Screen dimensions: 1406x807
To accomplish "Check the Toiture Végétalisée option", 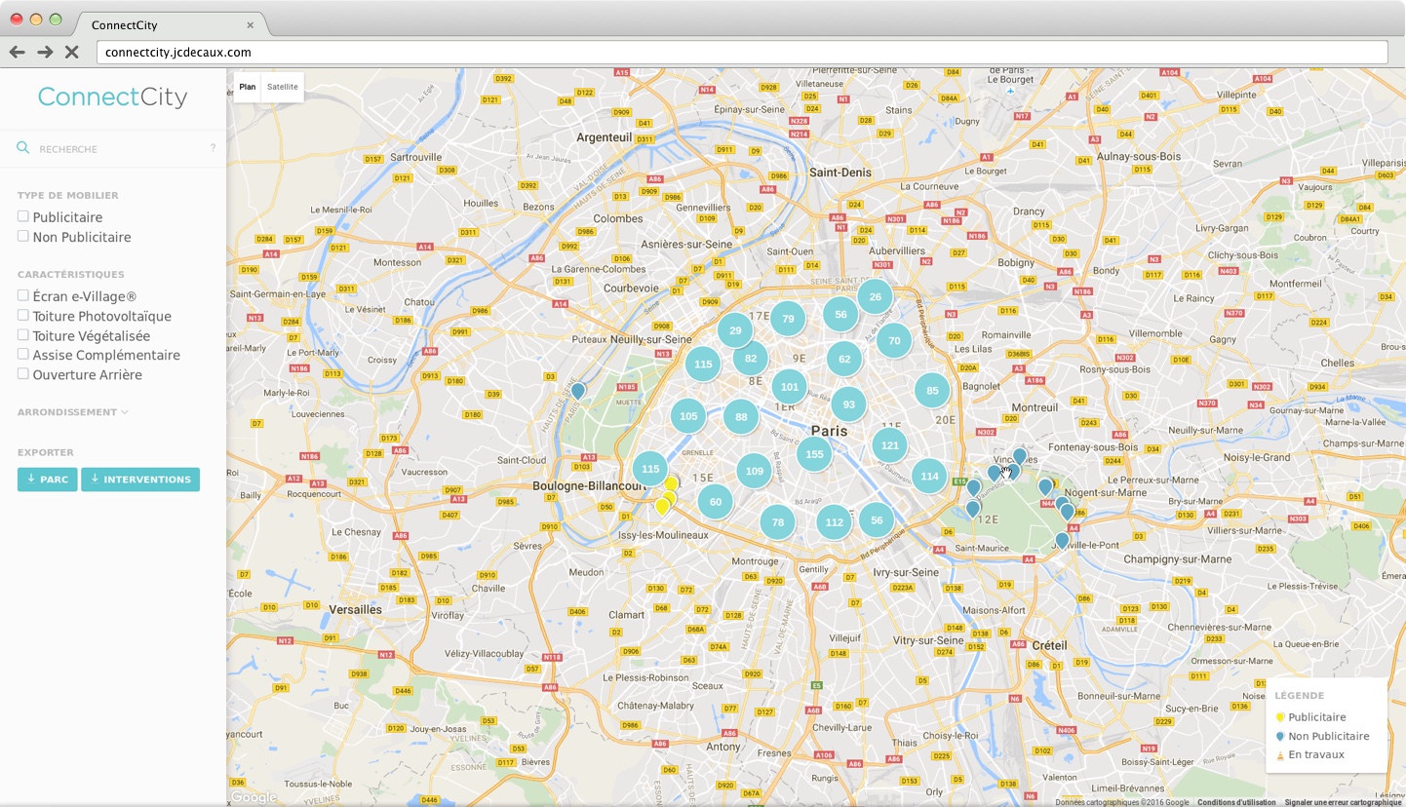I will (x=22, y=334).
